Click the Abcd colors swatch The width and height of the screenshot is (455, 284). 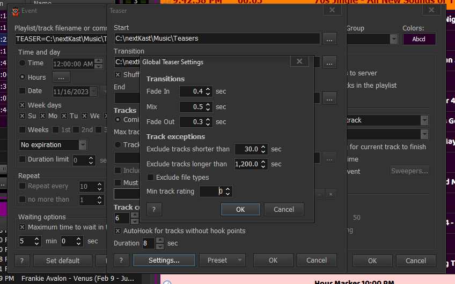(419, 39)
